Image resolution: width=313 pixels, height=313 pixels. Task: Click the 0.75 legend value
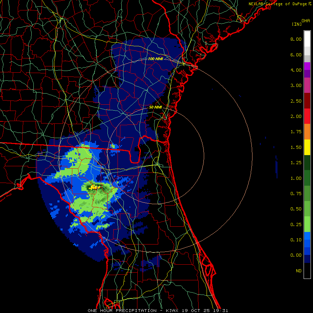(x=296, y=194)
